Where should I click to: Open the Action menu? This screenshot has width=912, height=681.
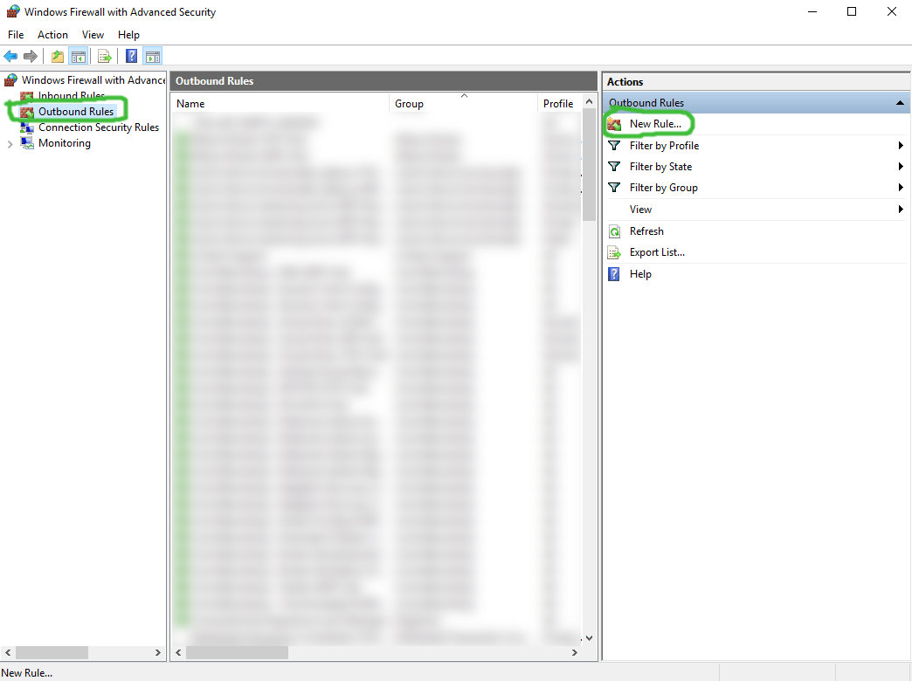pos(53,35)
